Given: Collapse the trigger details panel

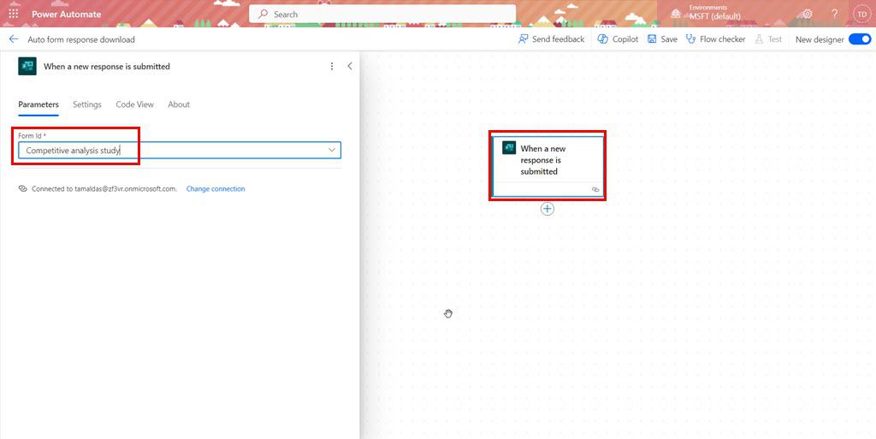Looking at the screenshot, I should pos(350,66).
